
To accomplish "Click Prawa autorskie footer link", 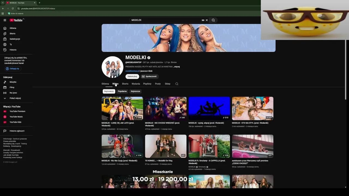I will 10,141.
